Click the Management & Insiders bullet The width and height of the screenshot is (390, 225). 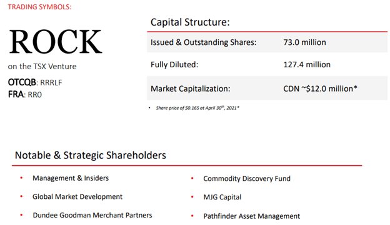(71, 178)
